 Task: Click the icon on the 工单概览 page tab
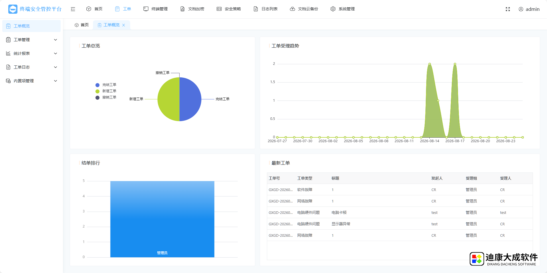tap(100, 25)
